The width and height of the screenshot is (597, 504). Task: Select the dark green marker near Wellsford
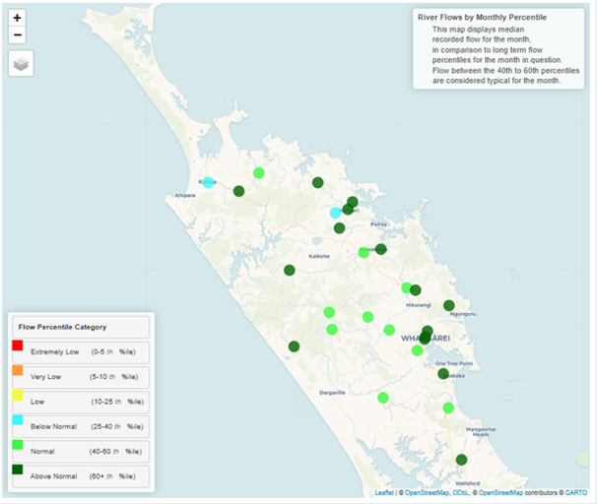click(x=461, y=460)
